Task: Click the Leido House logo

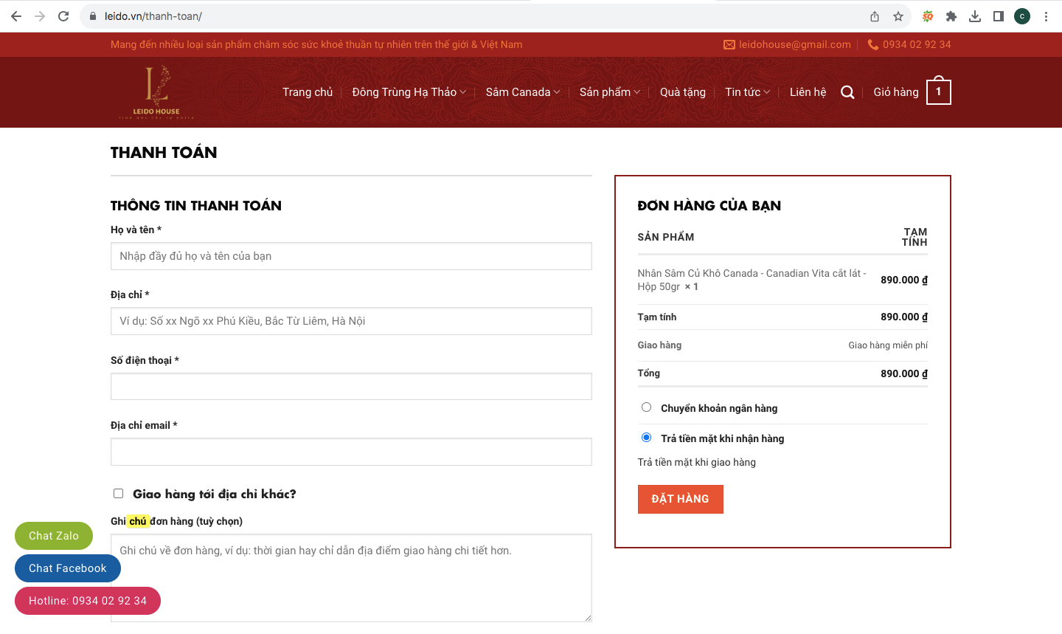Action: pos(156,92)
